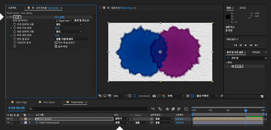Expand the 최대 세로 변위 property
The height and width of the screenshot is (130, 271).
11,35
